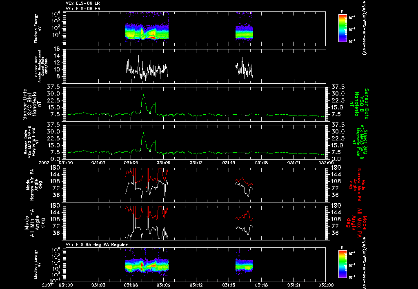Image resolution: width=418 pixels, height=289 pixels.
Task: Click the 'VEx ELS-06 HR' title text
Action: point(82,9)
